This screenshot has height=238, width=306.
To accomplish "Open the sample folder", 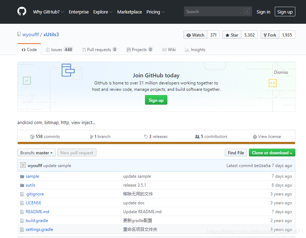I will pos(32,176).
